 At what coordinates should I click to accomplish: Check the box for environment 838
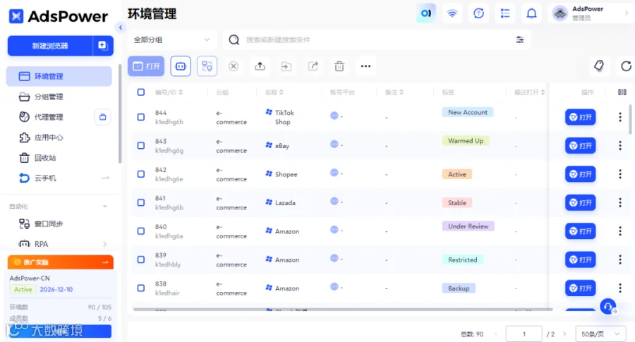coord(141,288)
